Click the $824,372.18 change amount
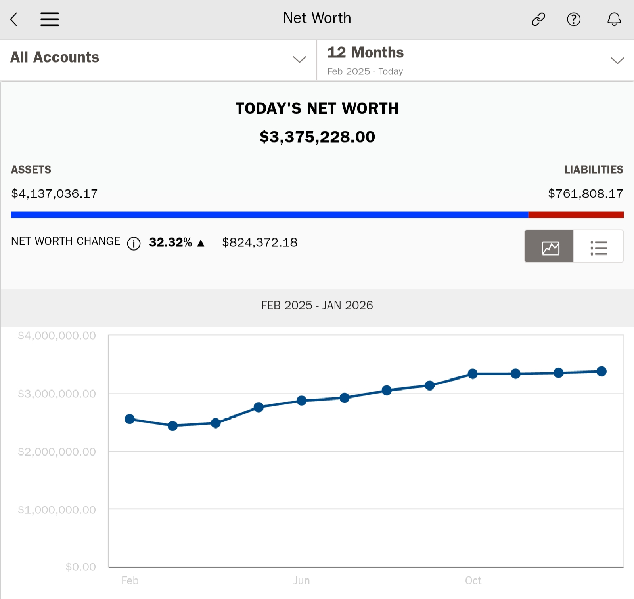The width and height of the screenshot is (634, 599). tap(260, 242)
